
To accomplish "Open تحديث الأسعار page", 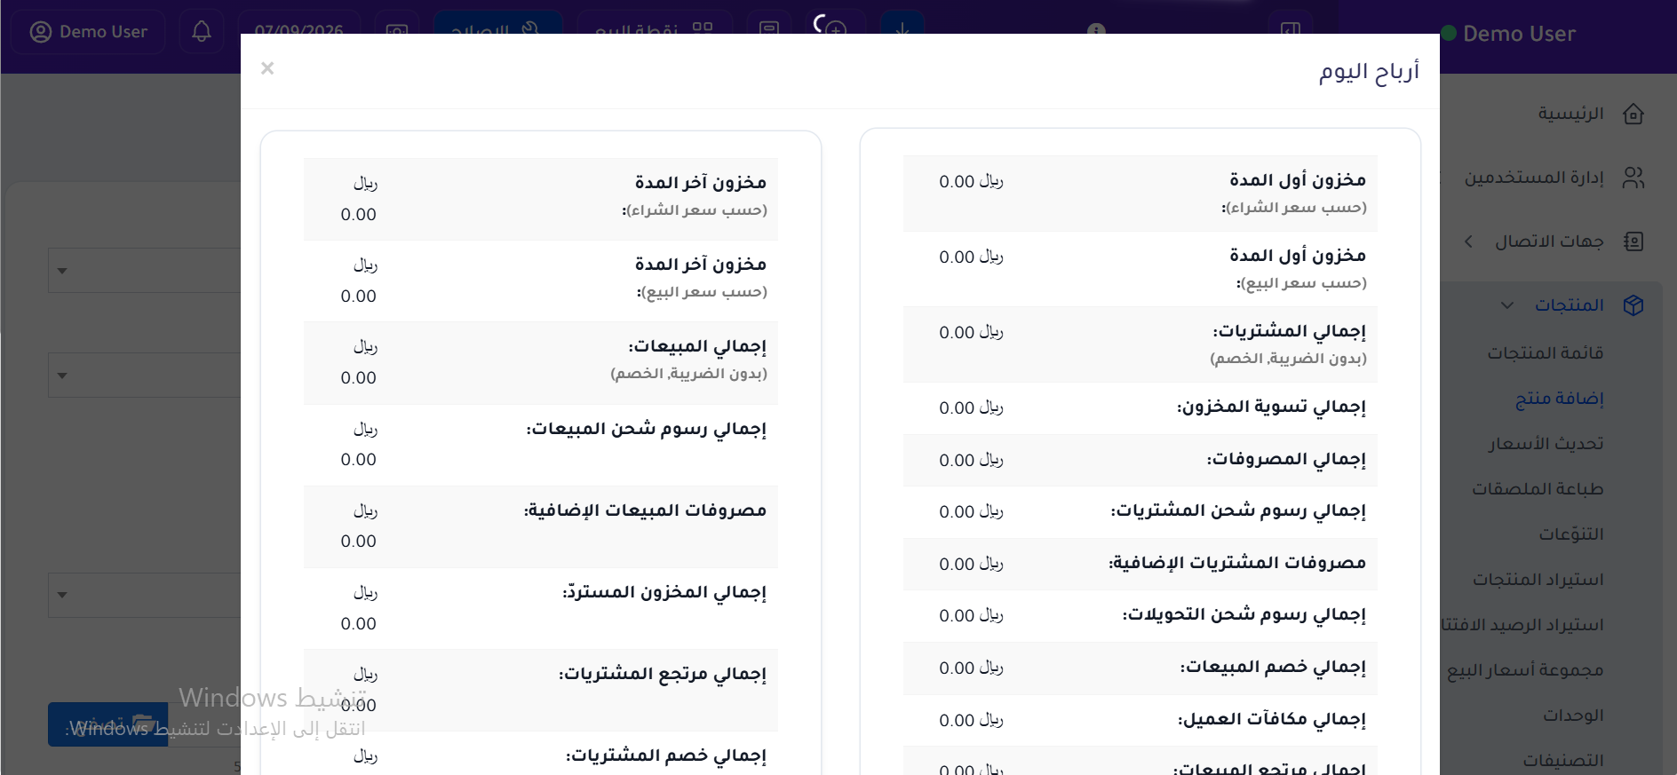I will pos(1546,444).
